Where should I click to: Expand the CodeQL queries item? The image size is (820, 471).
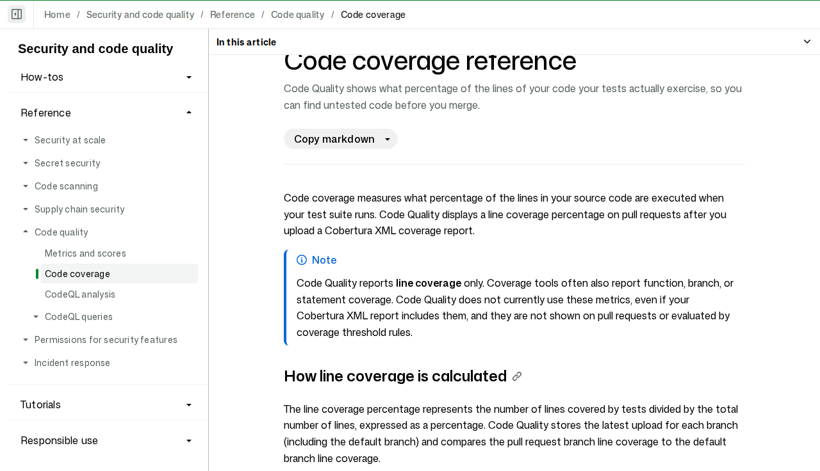[x=36, y=317]
